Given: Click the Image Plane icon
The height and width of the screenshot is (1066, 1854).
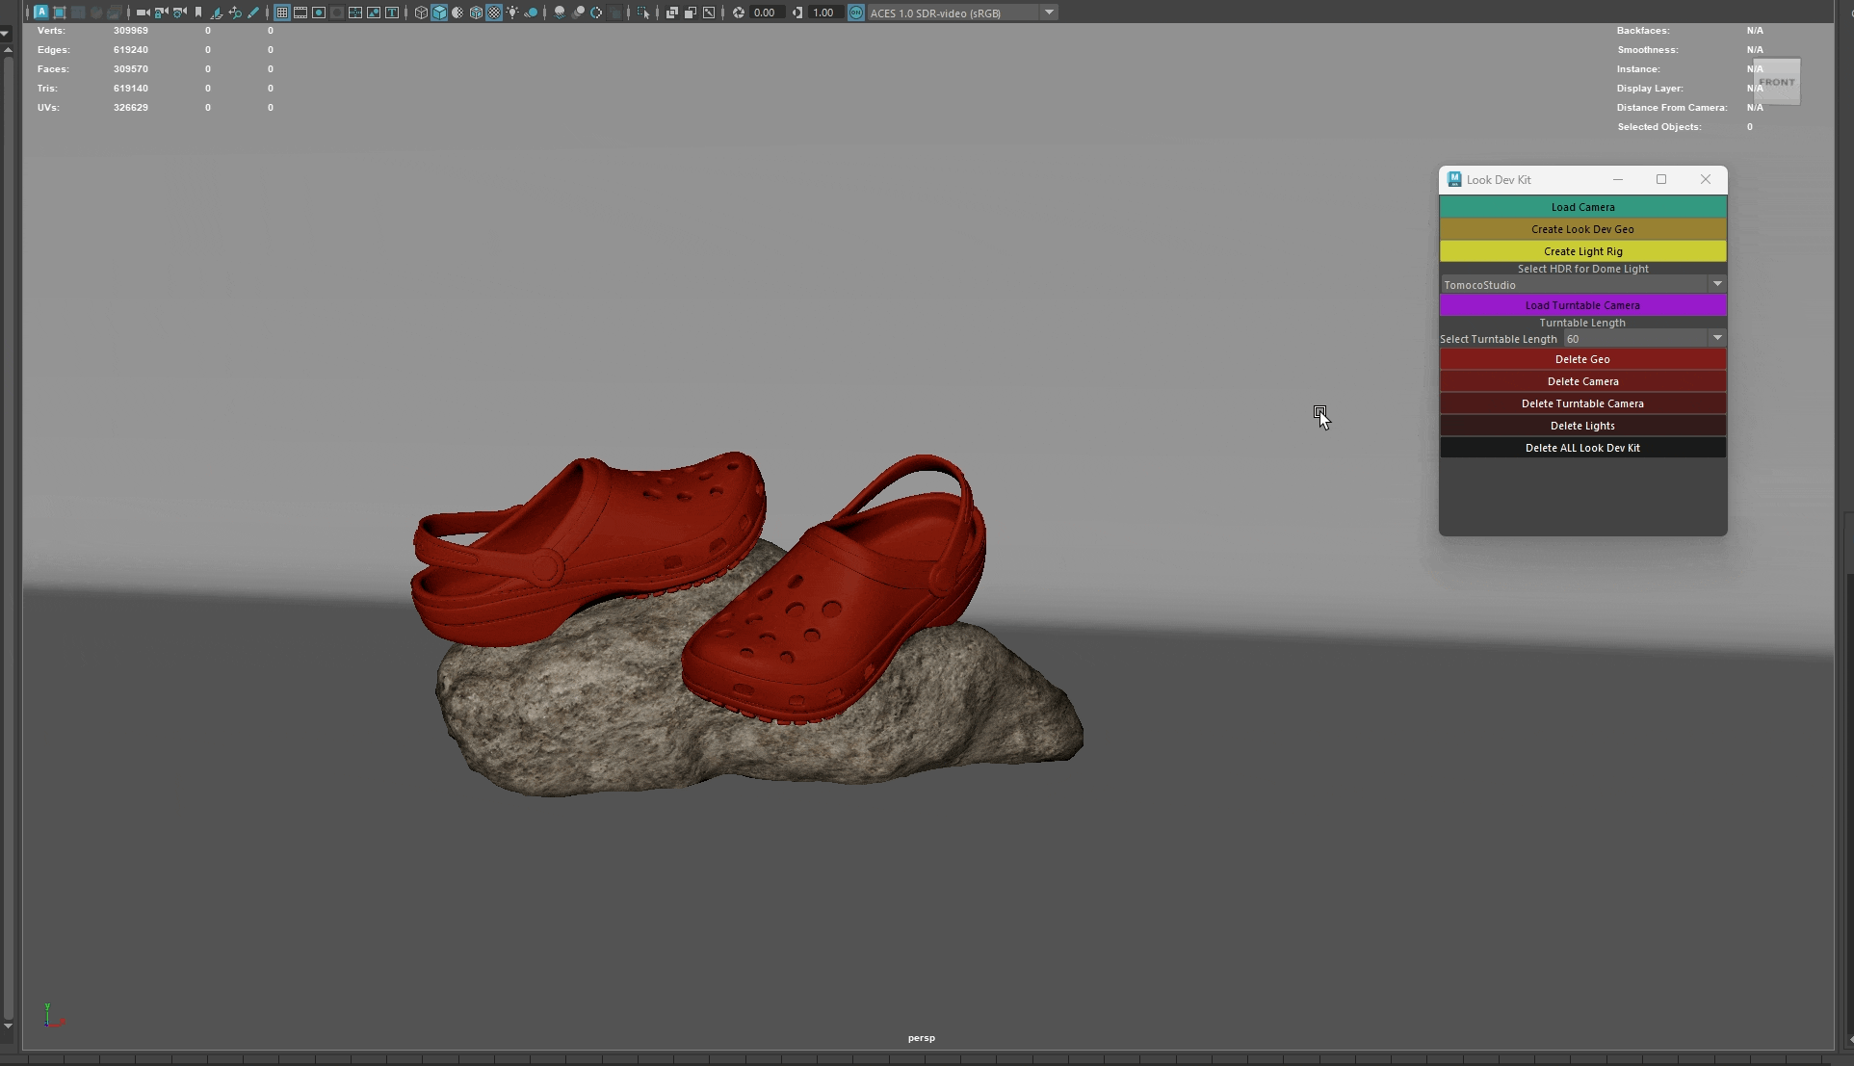Looking at the screenshot, I should (217, 13).
